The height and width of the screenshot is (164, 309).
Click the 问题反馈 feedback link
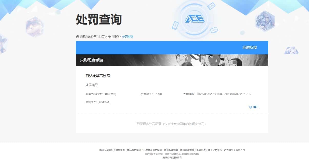(250, 47)
